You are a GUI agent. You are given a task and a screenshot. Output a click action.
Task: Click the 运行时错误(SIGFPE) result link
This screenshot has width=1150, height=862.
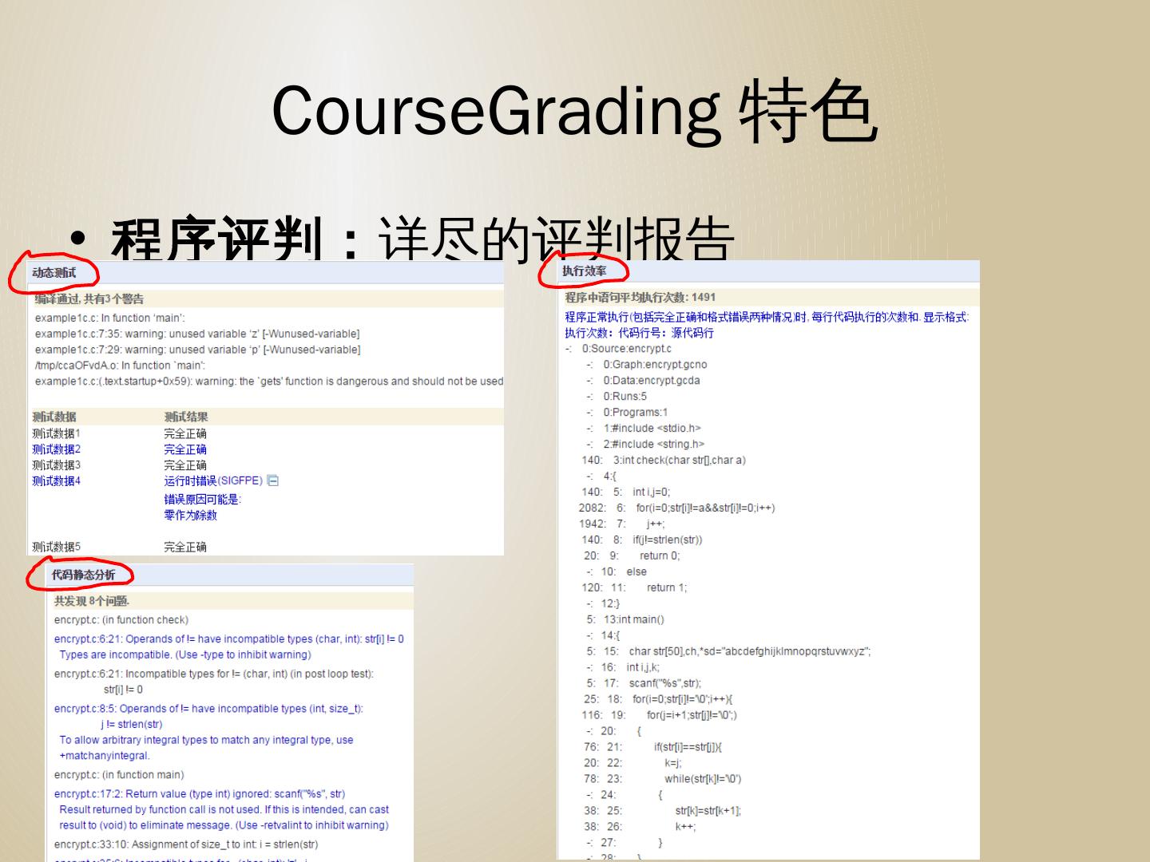pos(213,480)
